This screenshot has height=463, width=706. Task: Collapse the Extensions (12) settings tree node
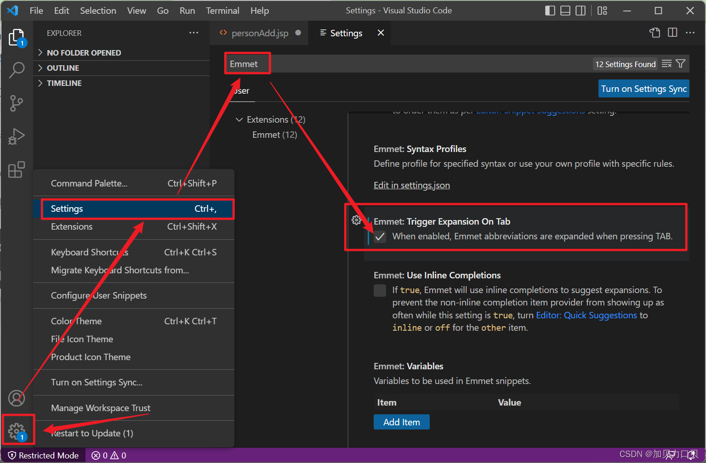[x=271, y=119]
